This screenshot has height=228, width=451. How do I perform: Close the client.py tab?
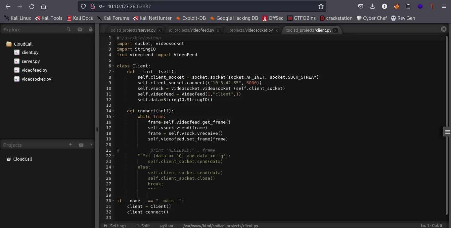336,30
